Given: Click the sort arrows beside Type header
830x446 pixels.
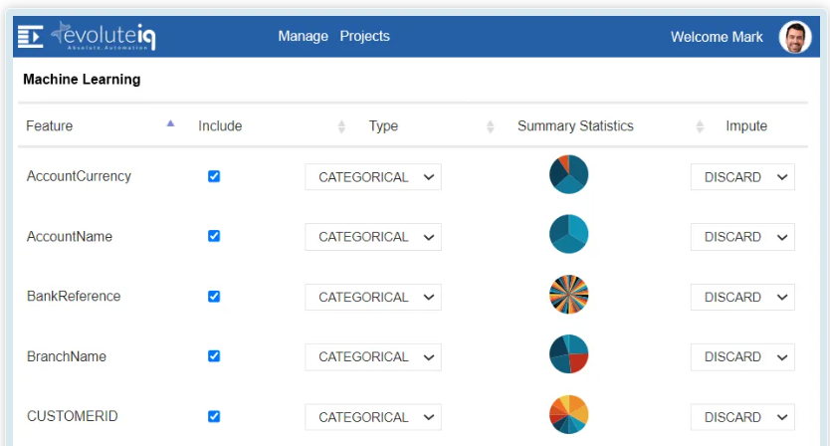Looking at the screenshot, I should click(x=341, y=126).
